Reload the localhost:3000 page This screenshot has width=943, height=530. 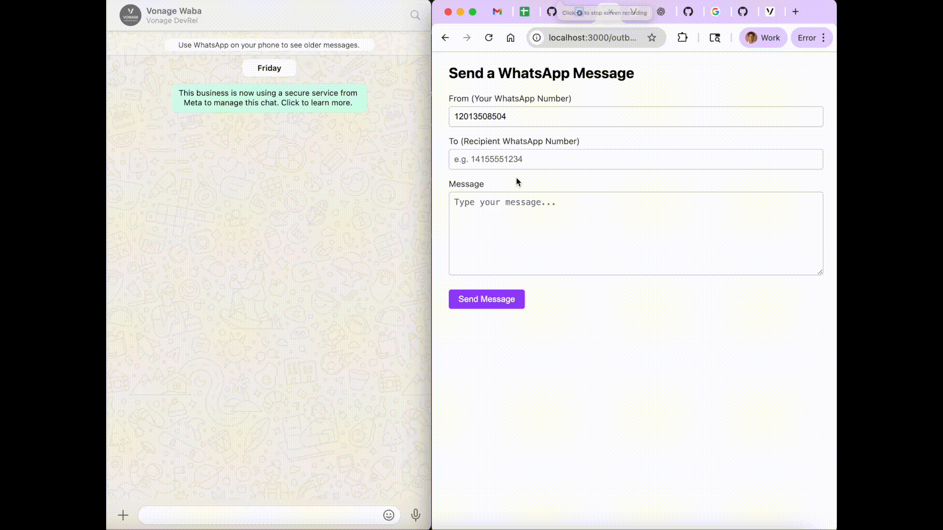pos(489,37)
